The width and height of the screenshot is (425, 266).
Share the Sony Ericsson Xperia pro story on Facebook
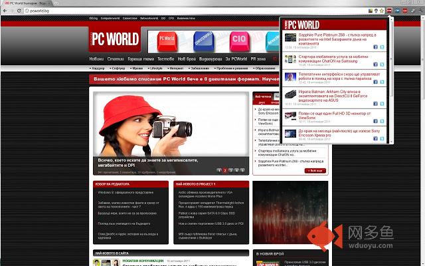click(x=375, y=138)
